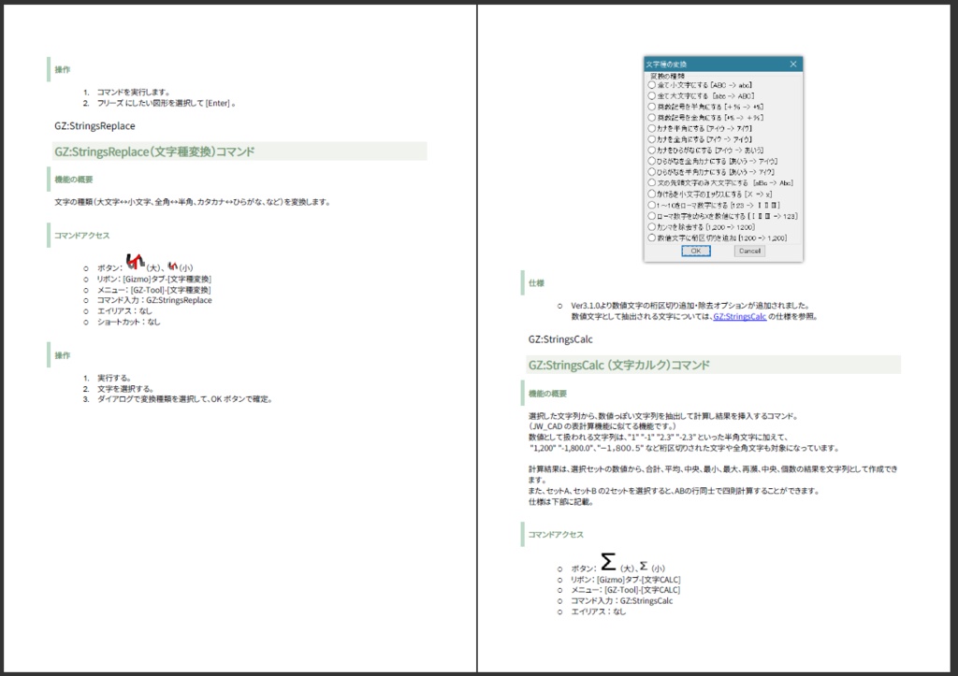The height and width of the screenshot is (676, 958).
Task: Open the GZ:StringsCalc hyperlink
Action: click(x=738, y=315)
